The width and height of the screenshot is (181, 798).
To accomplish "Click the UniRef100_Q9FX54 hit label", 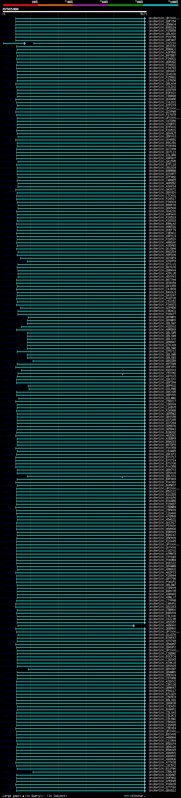I will point(162,22).
